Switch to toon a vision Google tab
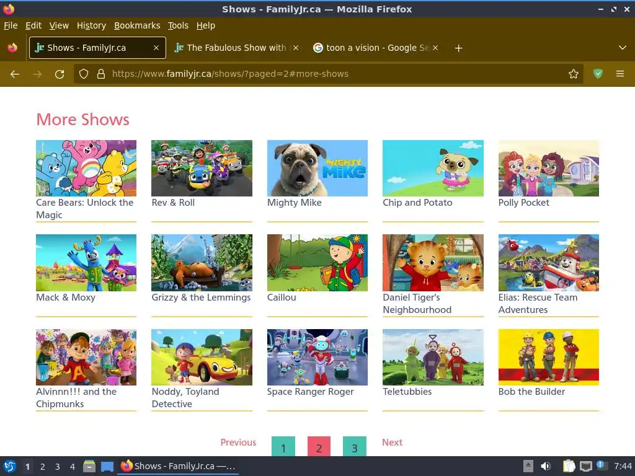 (375, 48)
